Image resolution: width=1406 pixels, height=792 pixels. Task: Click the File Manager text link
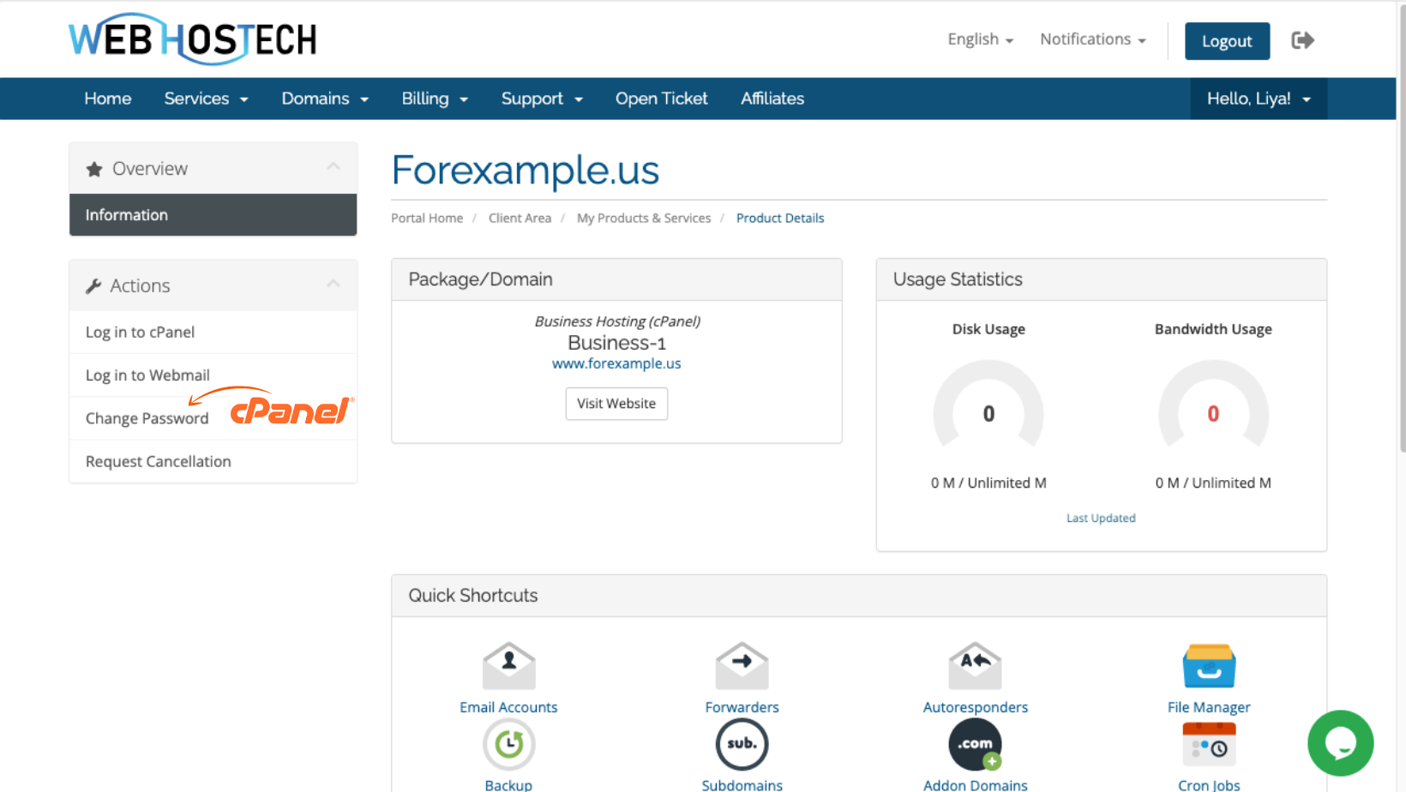click(x=1209, y=707)
